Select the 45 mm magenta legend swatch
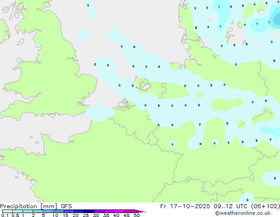280x217 pixels. point(130,211)
